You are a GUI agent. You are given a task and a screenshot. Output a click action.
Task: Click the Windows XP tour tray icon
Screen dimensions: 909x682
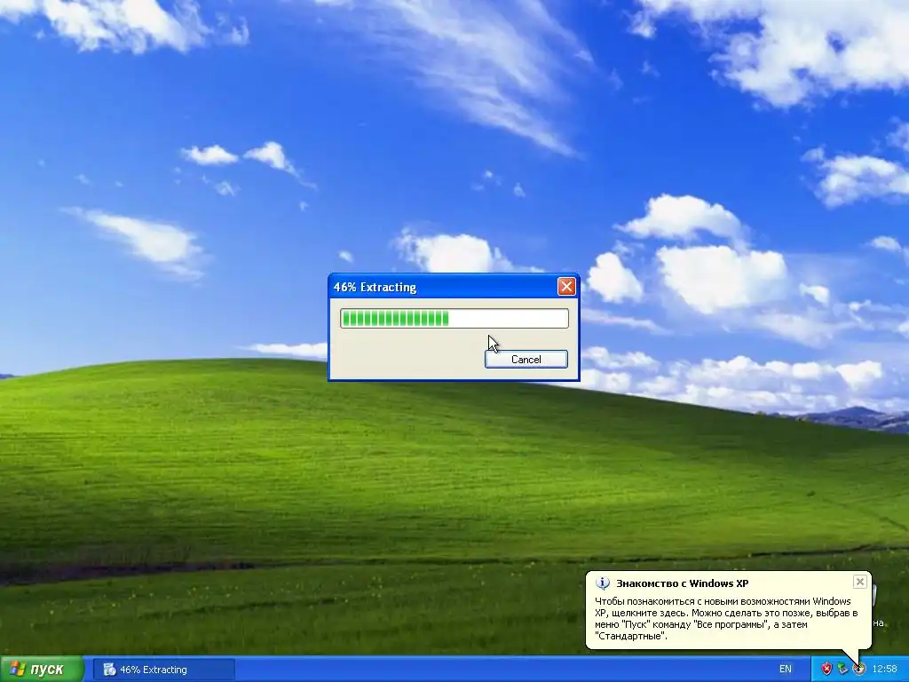858,670
